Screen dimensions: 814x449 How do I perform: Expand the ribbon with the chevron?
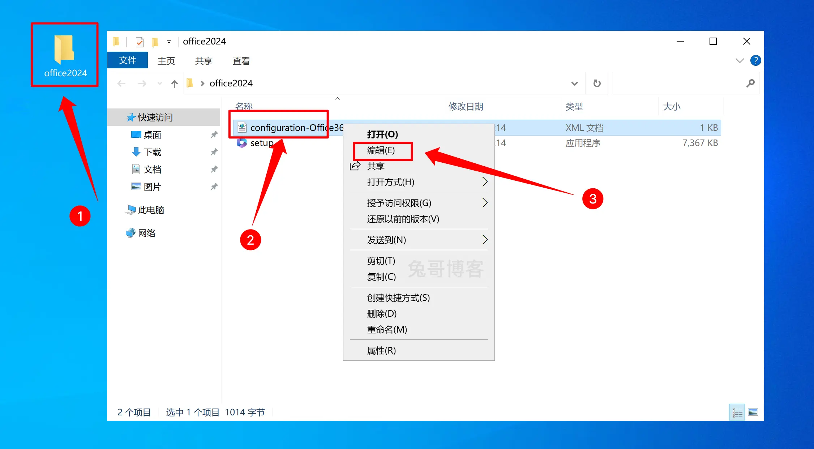(740, 61)
